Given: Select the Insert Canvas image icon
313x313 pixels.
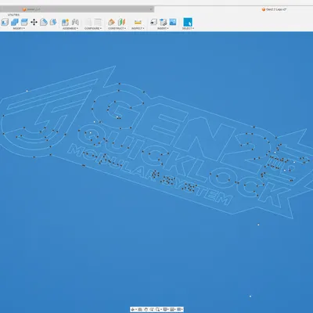Looking at the screenshot, I should click(173, 22).
